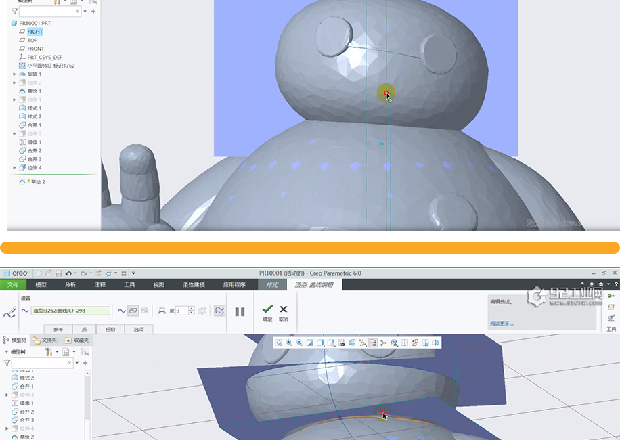Switch to the 柔性建模 ribbon tab

click(194, 284)
